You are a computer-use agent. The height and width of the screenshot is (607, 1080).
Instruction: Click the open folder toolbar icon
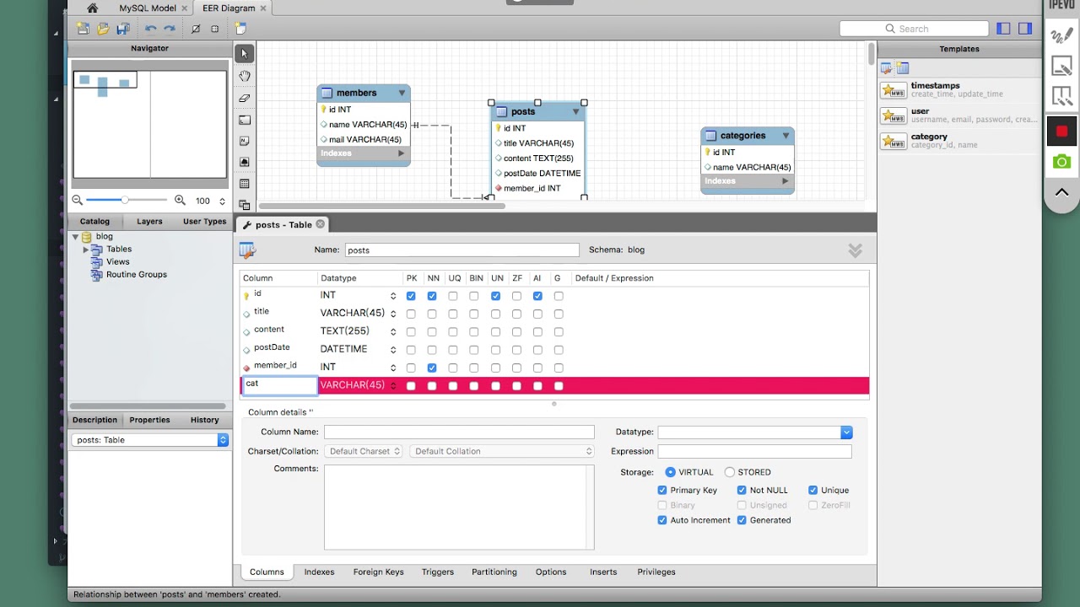click(x=103, y=29)
